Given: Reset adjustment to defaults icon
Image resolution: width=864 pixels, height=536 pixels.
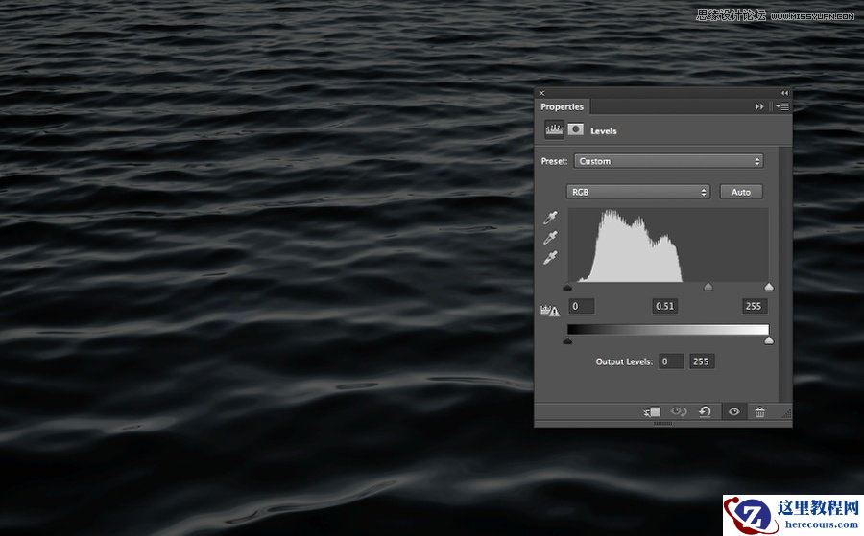Looking at the screenshot, I should [x=705, y=411].
